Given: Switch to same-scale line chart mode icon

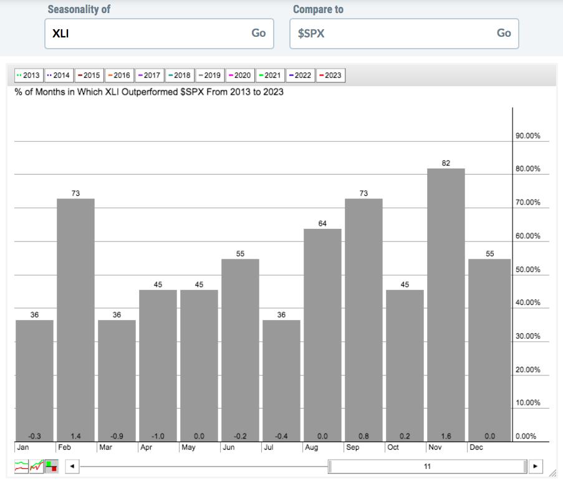Looking at the screenshot, I should (36, 467).
